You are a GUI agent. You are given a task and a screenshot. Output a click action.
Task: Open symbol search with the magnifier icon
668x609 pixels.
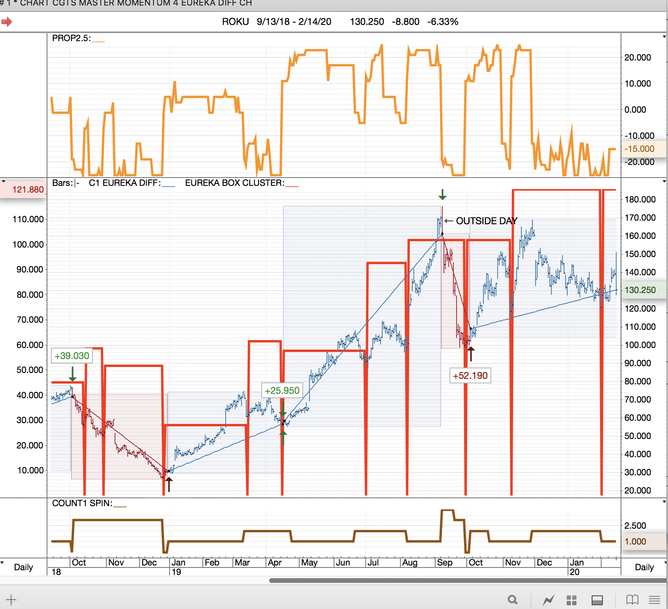point(513,600)
